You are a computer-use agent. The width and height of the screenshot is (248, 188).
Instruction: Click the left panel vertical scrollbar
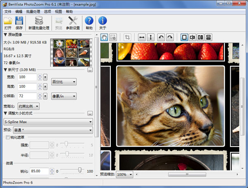tap(96, 87)
